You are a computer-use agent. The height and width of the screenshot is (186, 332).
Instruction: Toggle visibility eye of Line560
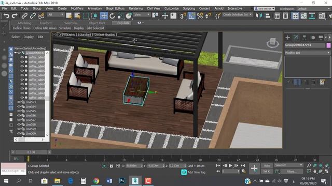(x=19, y=133)
